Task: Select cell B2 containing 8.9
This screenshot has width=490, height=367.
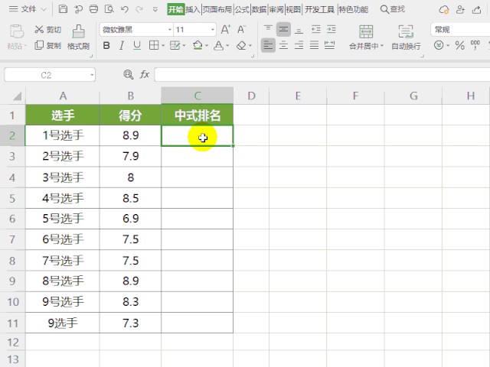Action: pos(130,135)
